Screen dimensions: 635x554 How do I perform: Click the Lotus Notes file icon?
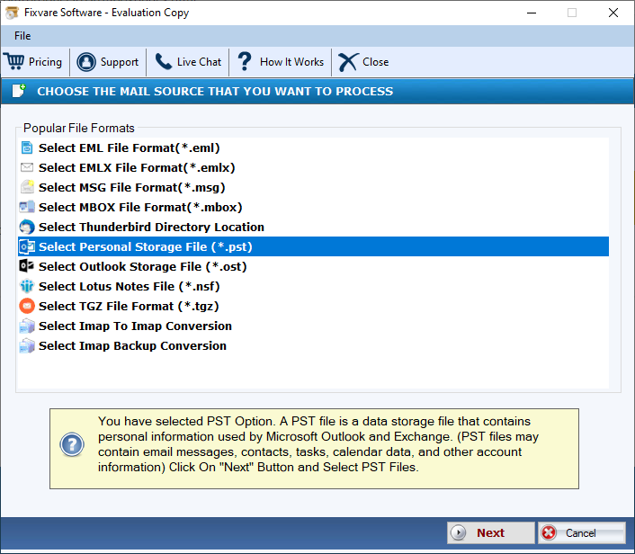pyautogui.click(x=27, y=287)
